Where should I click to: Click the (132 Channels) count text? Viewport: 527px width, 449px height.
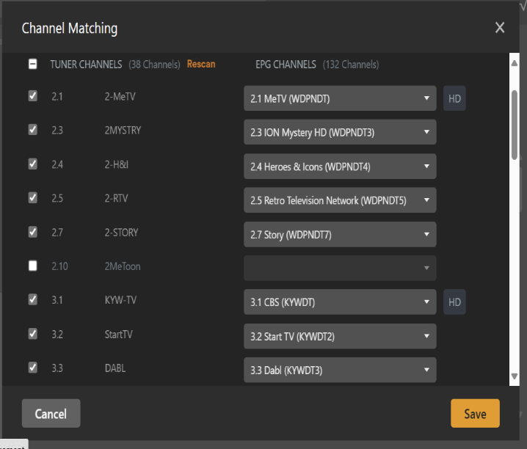351,64
